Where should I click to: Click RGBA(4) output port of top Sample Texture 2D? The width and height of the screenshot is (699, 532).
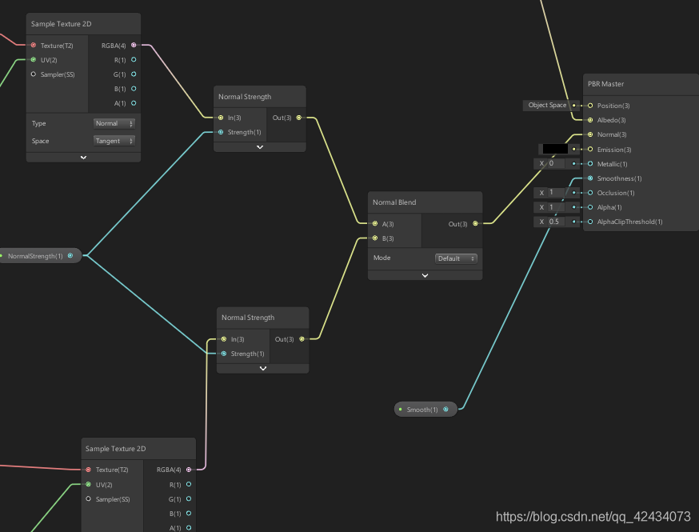pyautogui.click(x=134, y=45)
